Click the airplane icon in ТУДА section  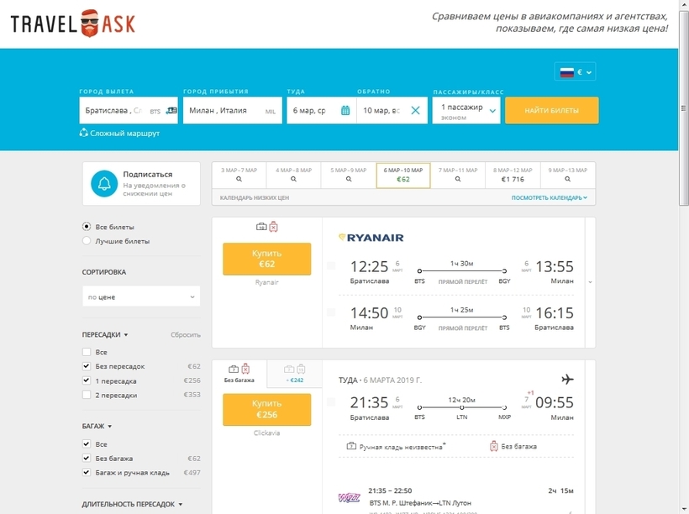point(567,379)
